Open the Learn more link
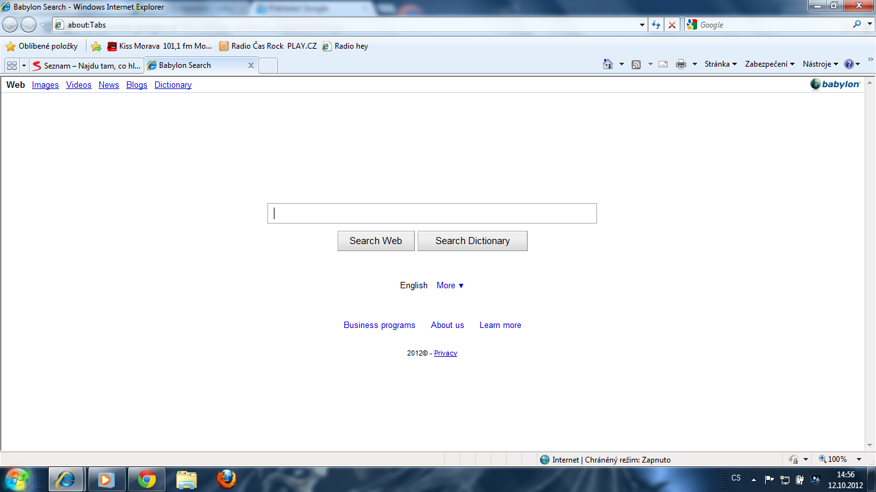This screenshot has width=876, height=492. coord(500,325)
